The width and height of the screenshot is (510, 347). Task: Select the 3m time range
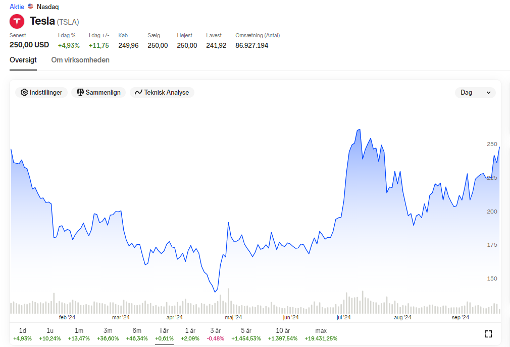click(x=108, y=334)
